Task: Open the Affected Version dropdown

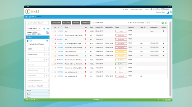Action: pyautogui.click(x=47, y=70)
